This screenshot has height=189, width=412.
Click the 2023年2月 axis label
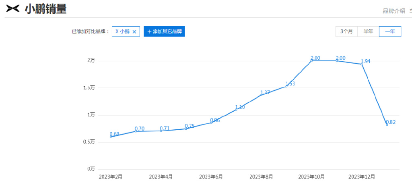[111, 177]
